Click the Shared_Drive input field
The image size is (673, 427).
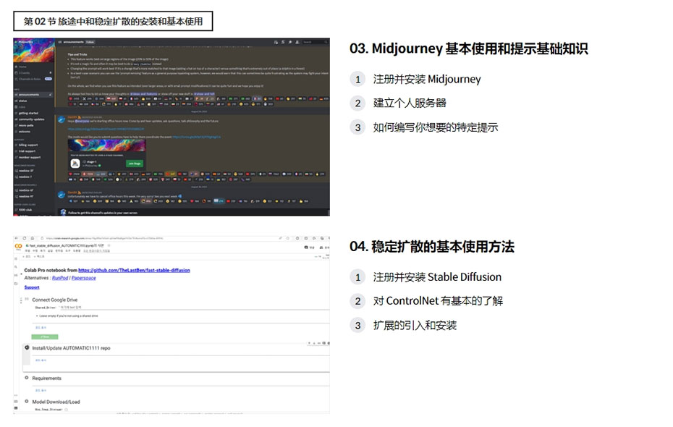(195, 308)
